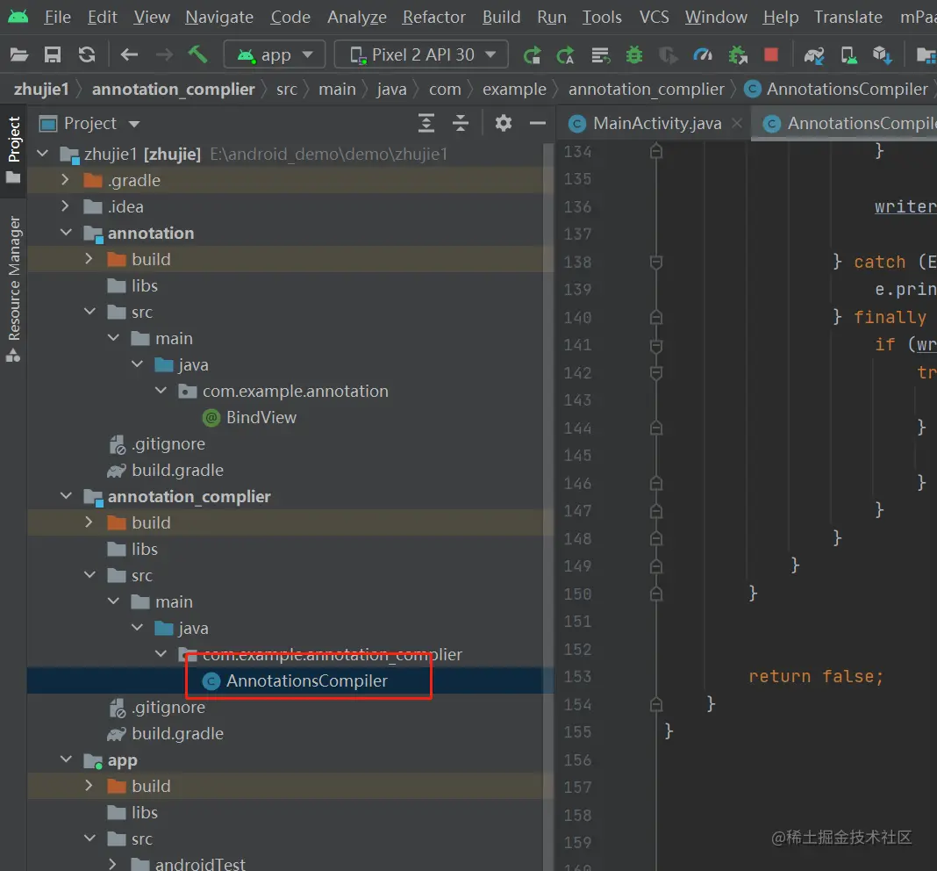The width and height of the screenshot is (937, 871).
Task: Open the SDK Manager icon
Action: tap(882, 55)
